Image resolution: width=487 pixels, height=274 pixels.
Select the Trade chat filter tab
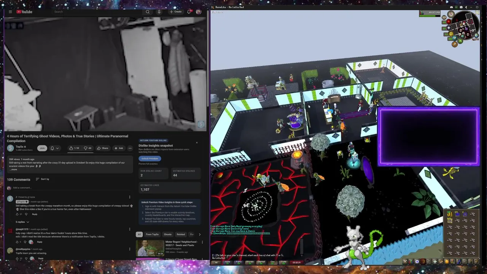point(284,262)
